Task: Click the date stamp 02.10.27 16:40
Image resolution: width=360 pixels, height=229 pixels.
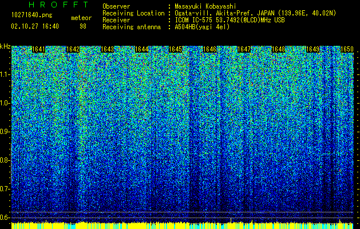Action: [x=35, y=26]
